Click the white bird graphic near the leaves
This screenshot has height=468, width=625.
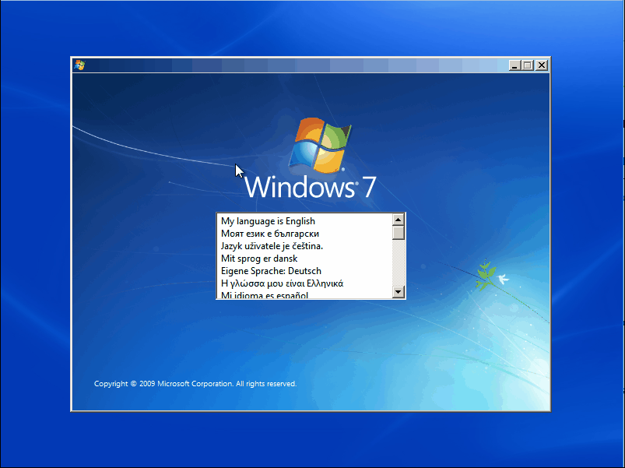coord(504,278)
